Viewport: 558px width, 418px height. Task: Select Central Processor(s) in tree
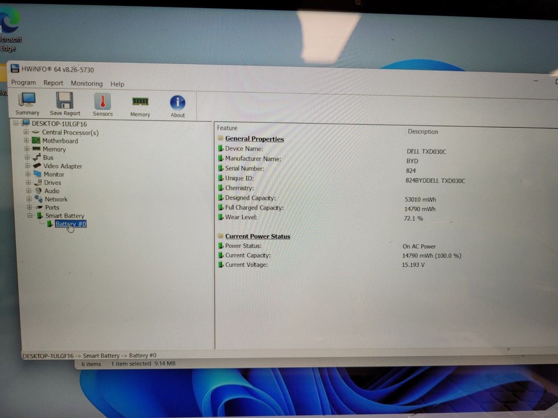tap(70, 133)
